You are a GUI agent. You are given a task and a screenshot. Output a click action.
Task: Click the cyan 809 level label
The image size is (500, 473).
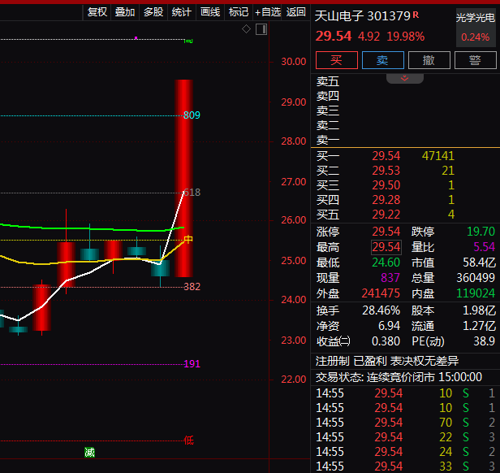point(192,115)
